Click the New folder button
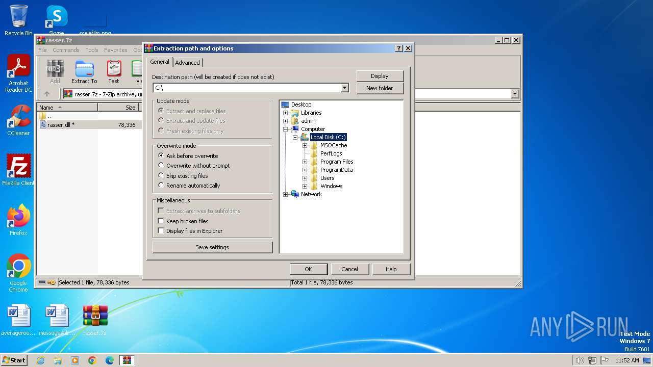 [x=380, y=88]
